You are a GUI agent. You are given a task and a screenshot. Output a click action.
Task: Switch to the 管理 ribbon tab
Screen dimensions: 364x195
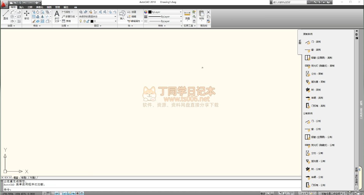pyautogui.click(x=58, y=7)
